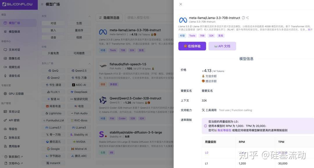314x168 pixels.
Task: Select the L1 row in rate table
Action: (258, 163)
